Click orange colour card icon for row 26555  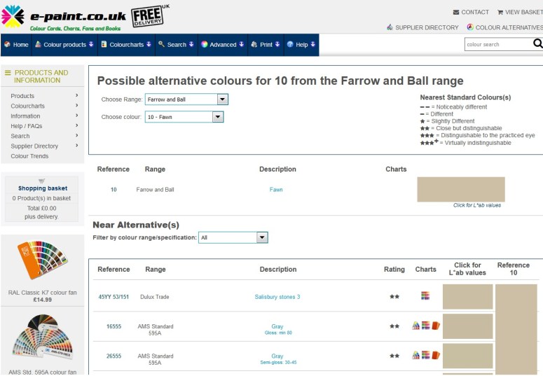pos(435,355)
